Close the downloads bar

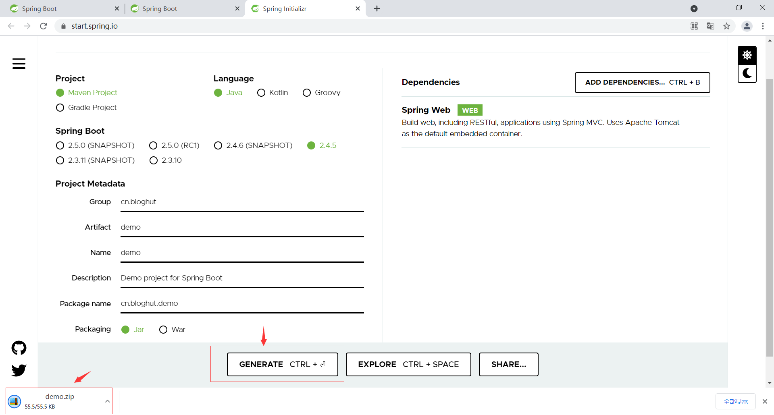click(765, 401)
